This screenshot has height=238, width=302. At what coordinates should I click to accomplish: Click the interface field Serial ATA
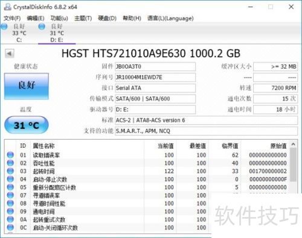click(155, 88)
